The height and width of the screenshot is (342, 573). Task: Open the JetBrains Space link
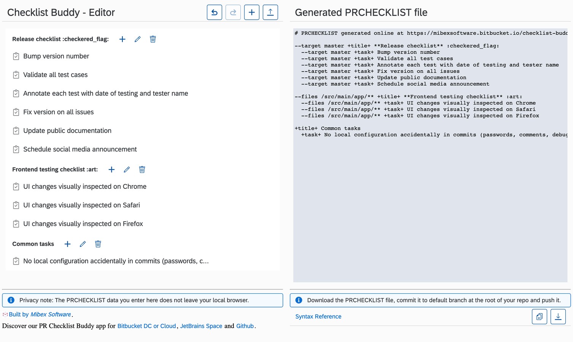(x=201, y=326)
